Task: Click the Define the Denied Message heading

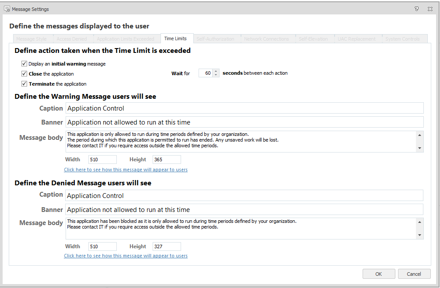Action: 83,183
